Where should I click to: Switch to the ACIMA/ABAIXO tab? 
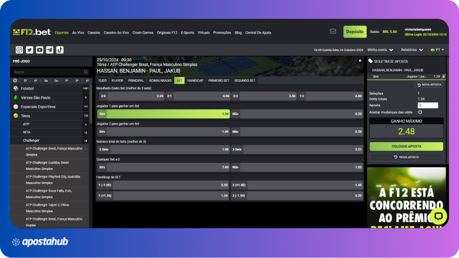[x=160, y=81]
